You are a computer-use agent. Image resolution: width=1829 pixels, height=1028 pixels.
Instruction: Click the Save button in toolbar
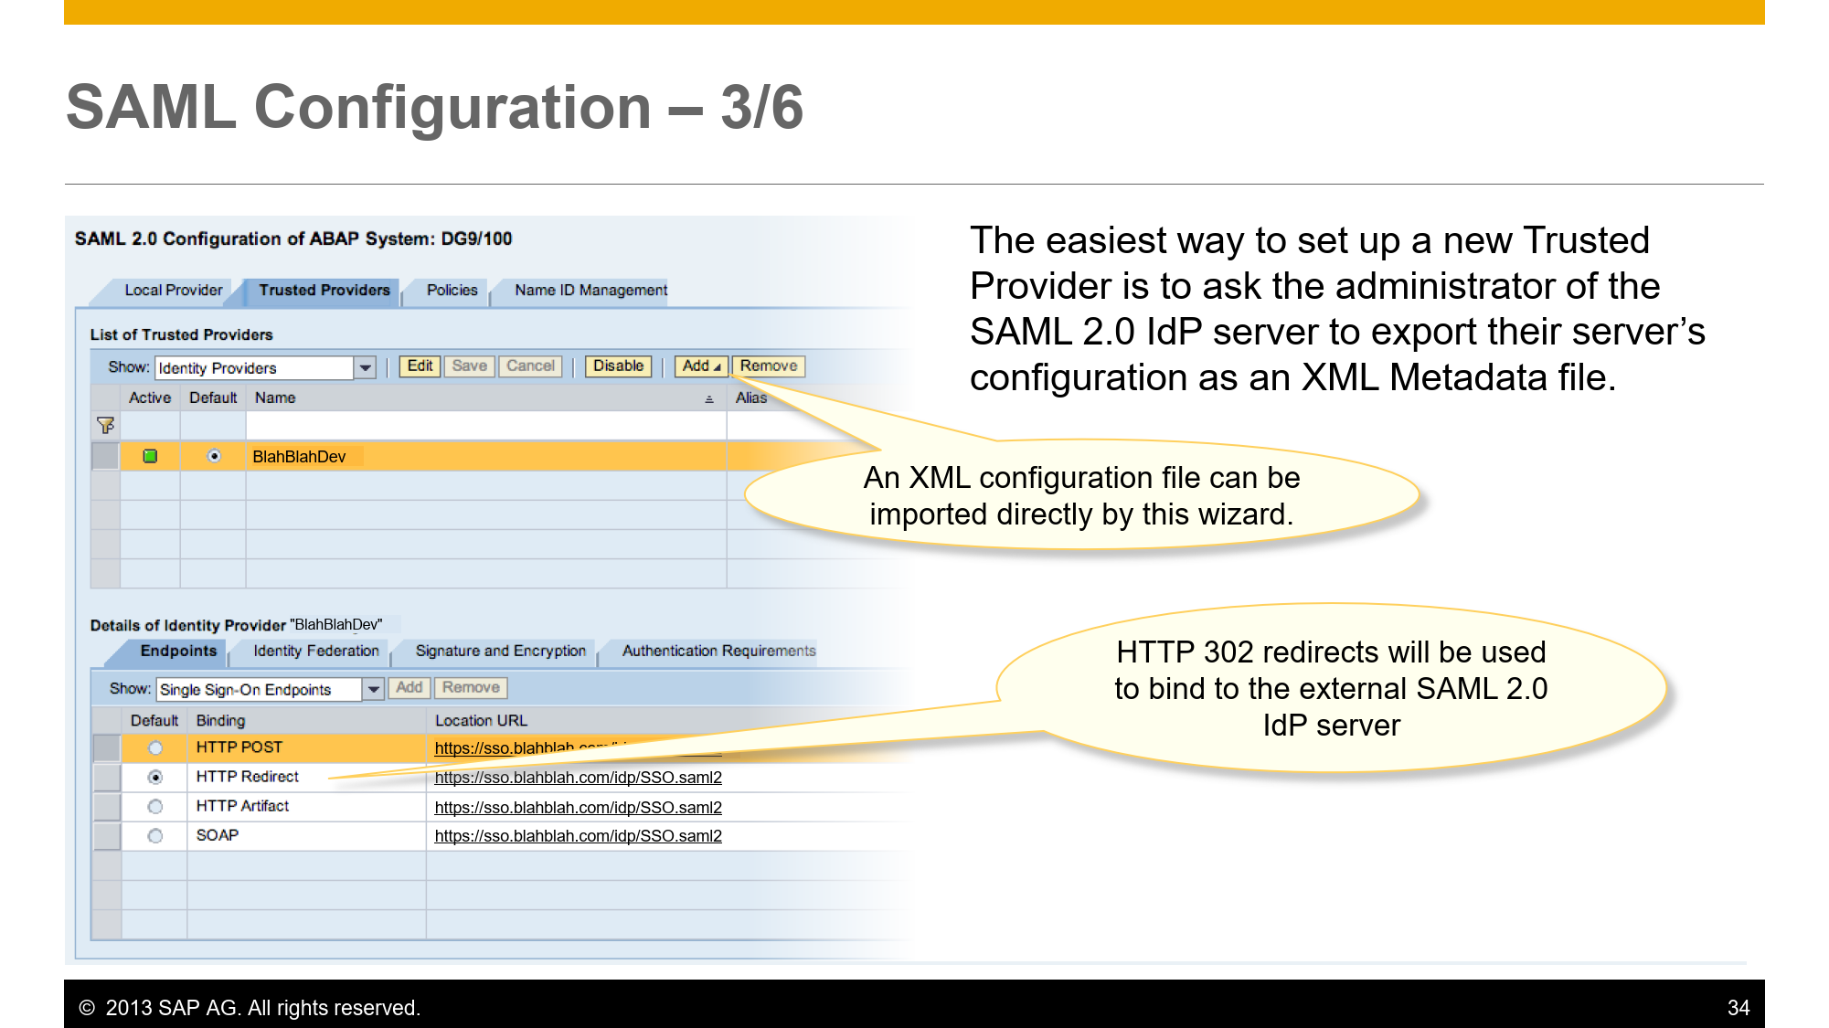click(471, 366)
